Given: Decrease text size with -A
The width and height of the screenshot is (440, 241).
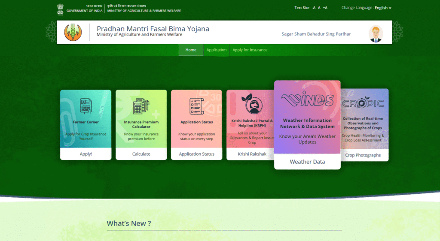Looking at the screenshot, I should [314, 8].
